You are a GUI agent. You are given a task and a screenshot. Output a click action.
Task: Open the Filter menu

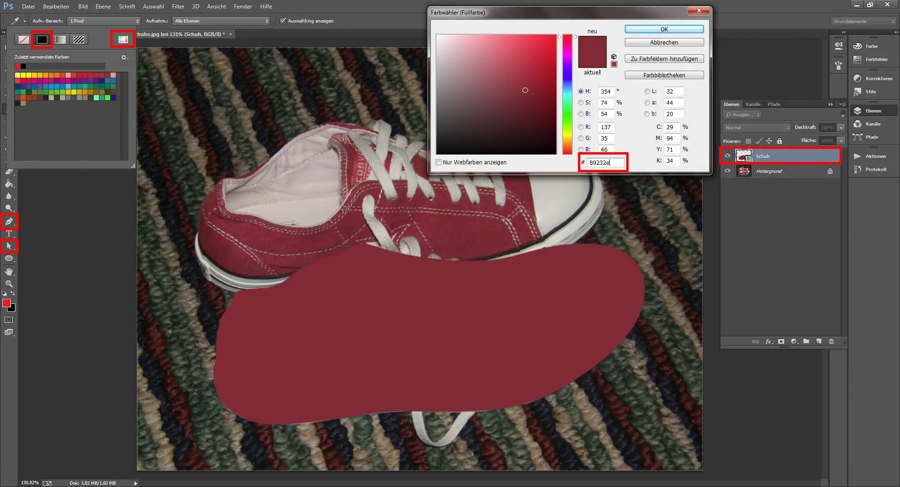tap(178, 7)
